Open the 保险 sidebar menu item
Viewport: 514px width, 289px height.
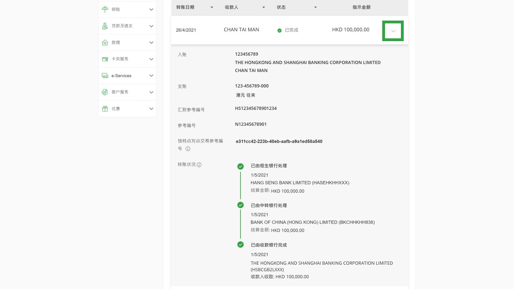coord(127,9)
